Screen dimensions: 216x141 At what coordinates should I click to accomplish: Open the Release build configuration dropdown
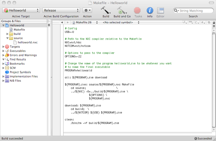click(61, 10)
